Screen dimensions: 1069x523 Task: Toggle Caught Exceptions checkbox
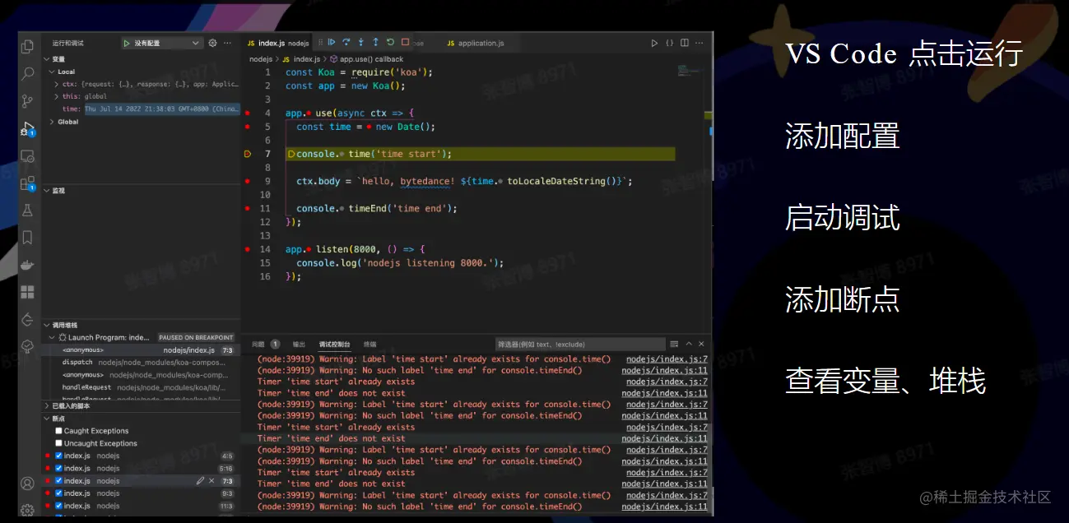[59, 431]
